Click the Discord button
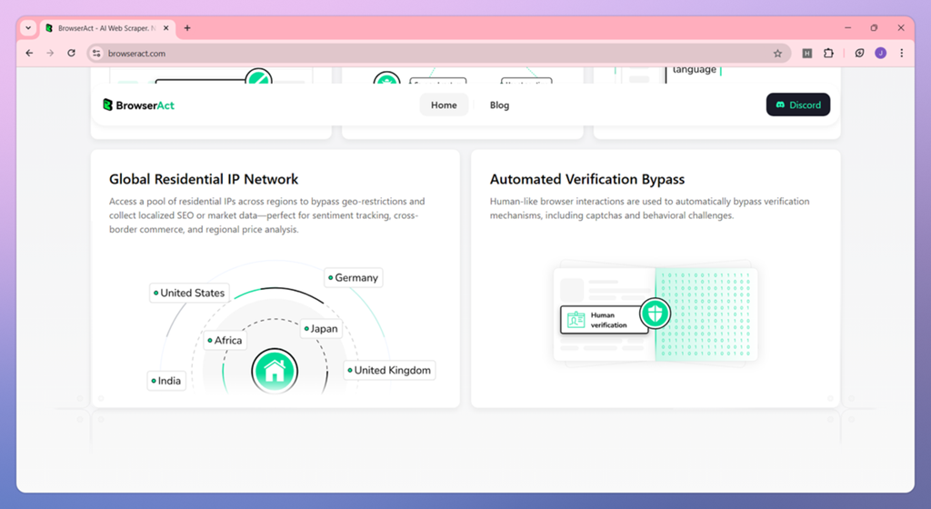The width and height of the screenshot is (931, 509). (798, 105)
